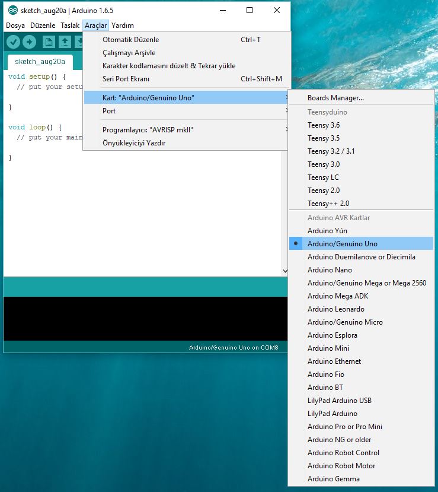Select Arduino Esplora board

pyautogui.click(x=361, y=335)
